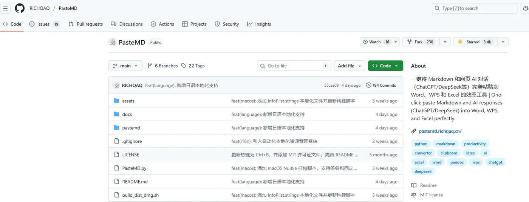Open the Insights tab
This screenshot has width=529, height=202.
click(259, 24)
